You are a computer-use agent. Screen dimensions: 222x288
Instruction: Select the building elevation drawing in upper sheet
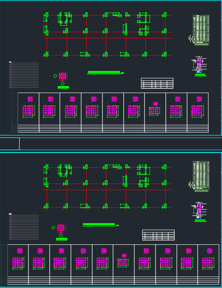click(x=201, y=29)
